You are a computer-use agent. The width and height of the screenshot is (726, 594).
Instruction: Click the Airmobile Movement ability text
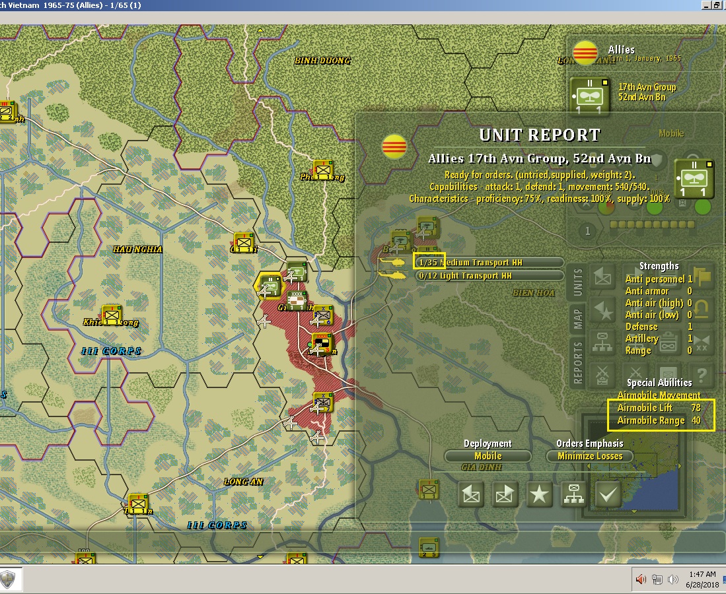pyautogui.click(x=659, y=395)
